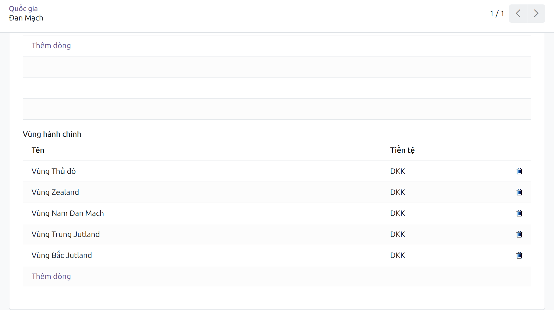Click trash icon for Vùng Nam Đan Mạch
Viewport: 554px width, 310px height.
[x=519, y=213]
